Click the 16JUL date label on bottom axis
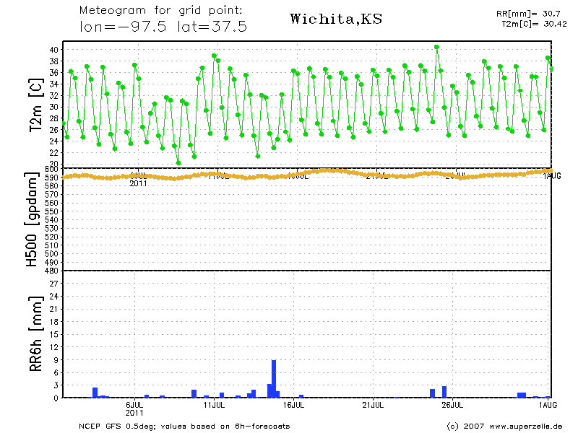 point(293,406)
